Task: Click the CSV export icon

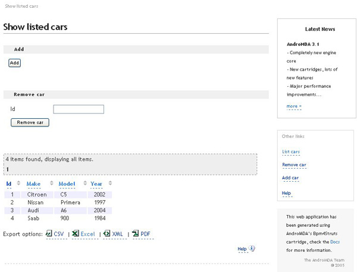Action: (x=49, y=233)
